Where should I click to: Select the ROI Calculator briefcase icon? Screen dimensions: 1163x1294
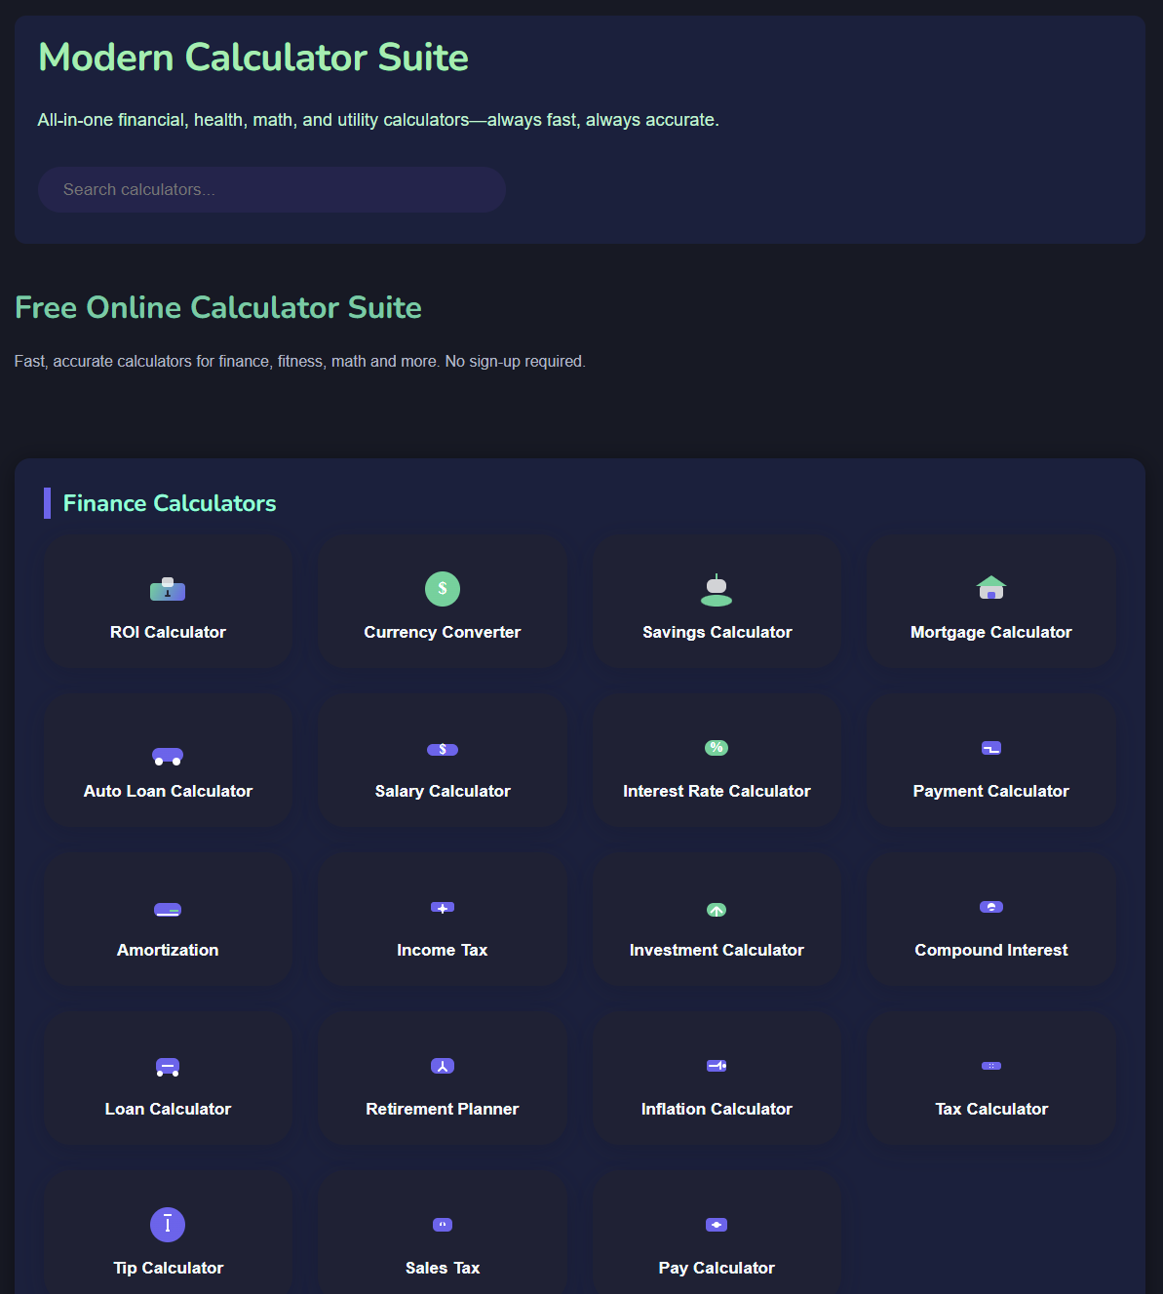(x=168, y=588)
